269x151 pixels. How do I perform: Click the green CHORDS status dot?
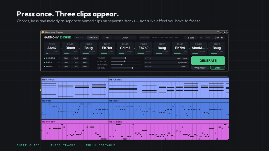(44, 58)
